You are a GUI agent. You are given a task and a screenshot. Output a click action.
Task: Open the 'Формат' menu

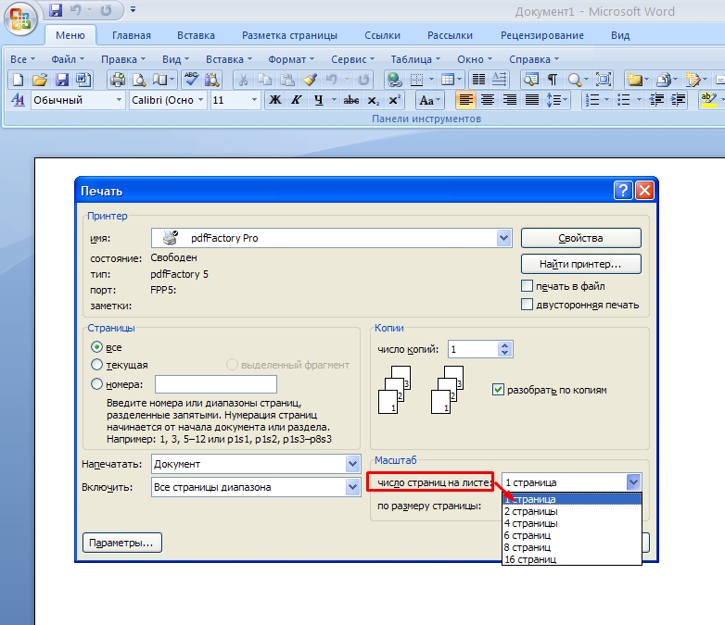[291, 59]
